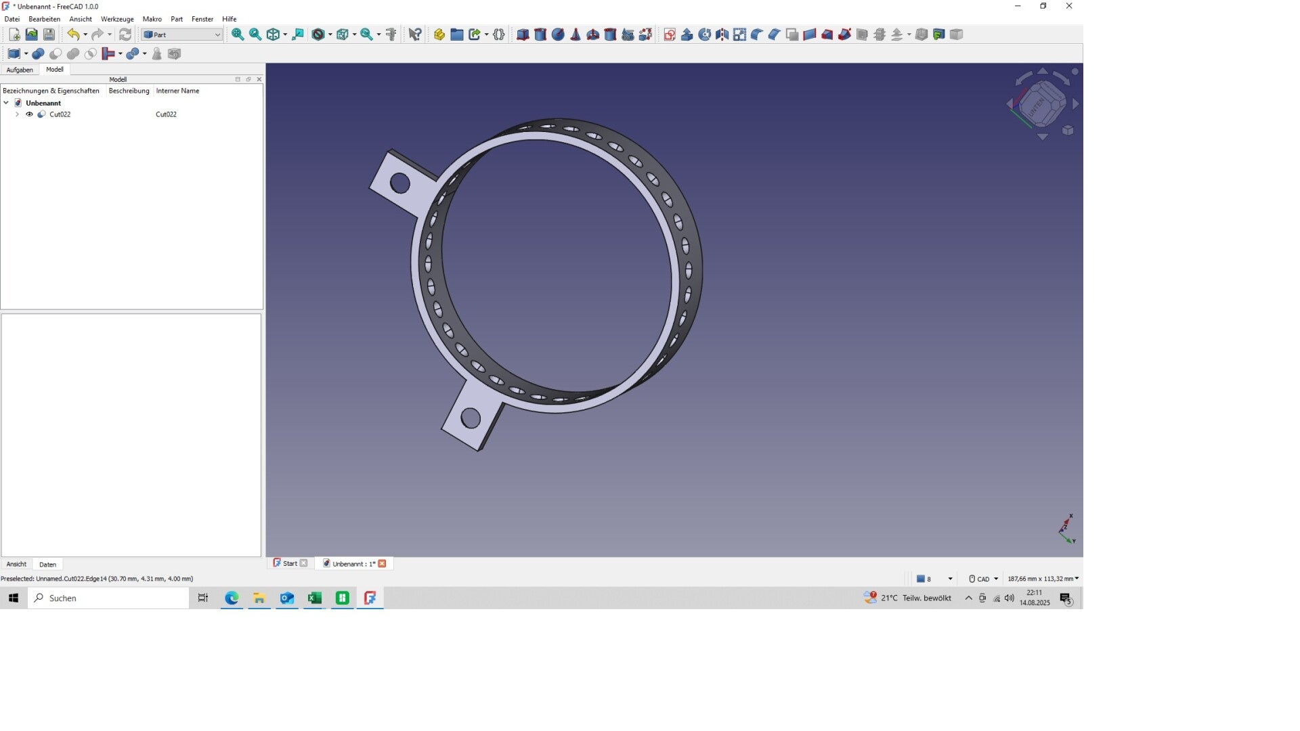The image size is (1300, 731).
Task: Switch to the Daten property tab
Action: [x=47, y=564]
